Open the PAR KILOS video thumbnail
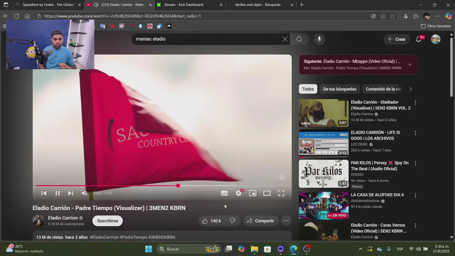 pyautogui.click(x=323, y=174)
